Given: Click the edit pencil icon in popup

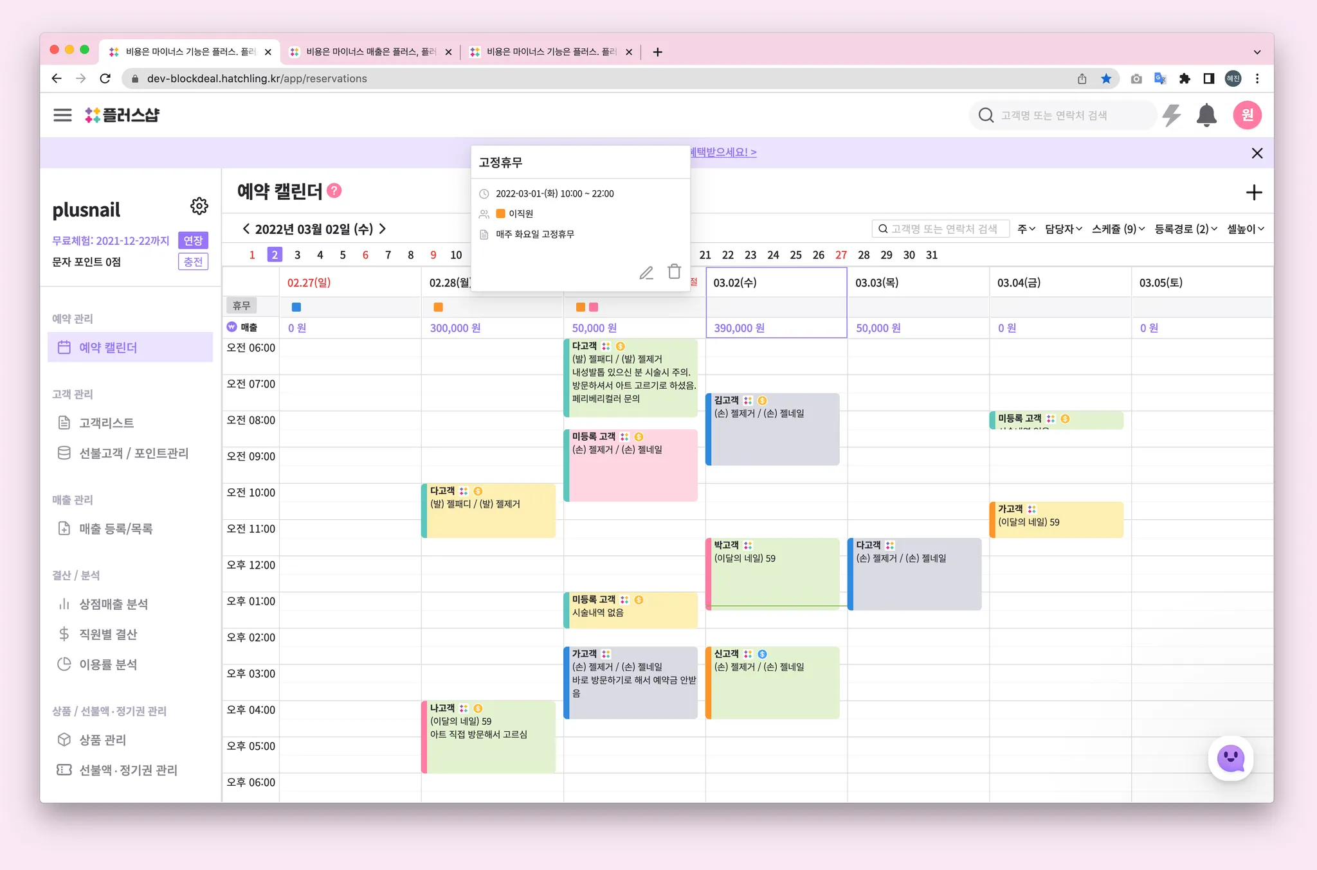Looking at the screenshot, I should pos(646,272).
